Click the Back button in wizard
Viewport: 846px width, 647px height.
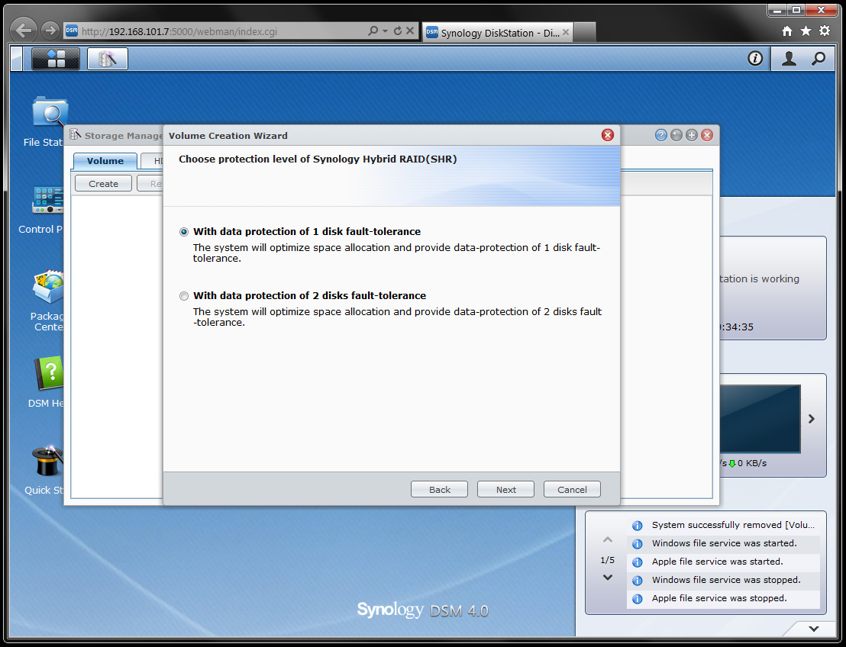pos(439,489)
